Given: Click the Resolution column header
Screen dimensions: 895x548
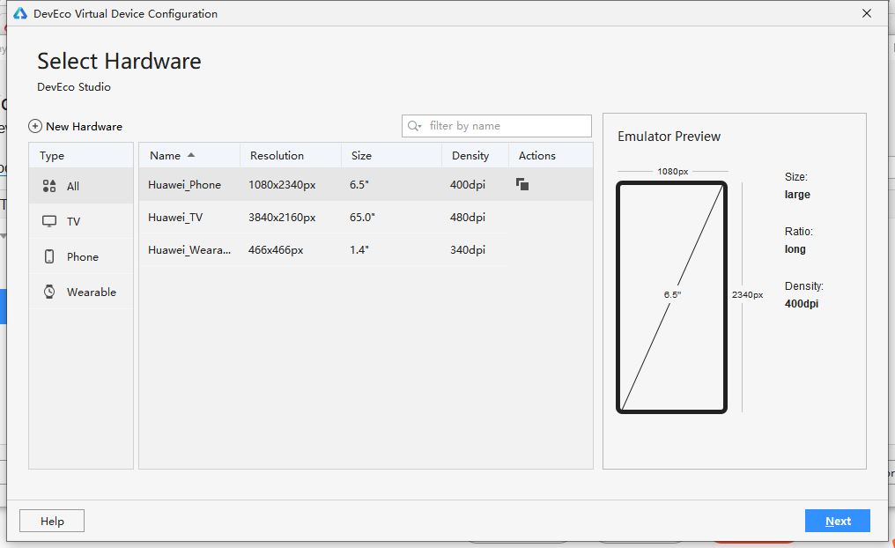Looking at the screenshot, I should click(x=291, y=156).
